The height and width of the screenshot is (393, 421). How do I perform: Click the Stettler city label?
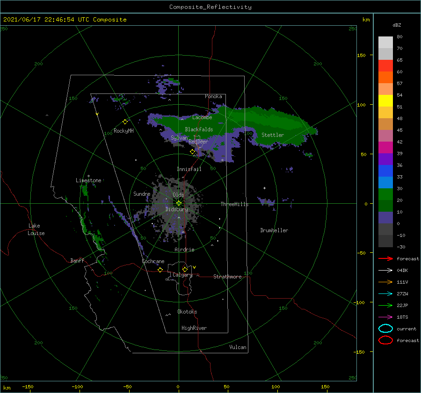pos(273,135)
